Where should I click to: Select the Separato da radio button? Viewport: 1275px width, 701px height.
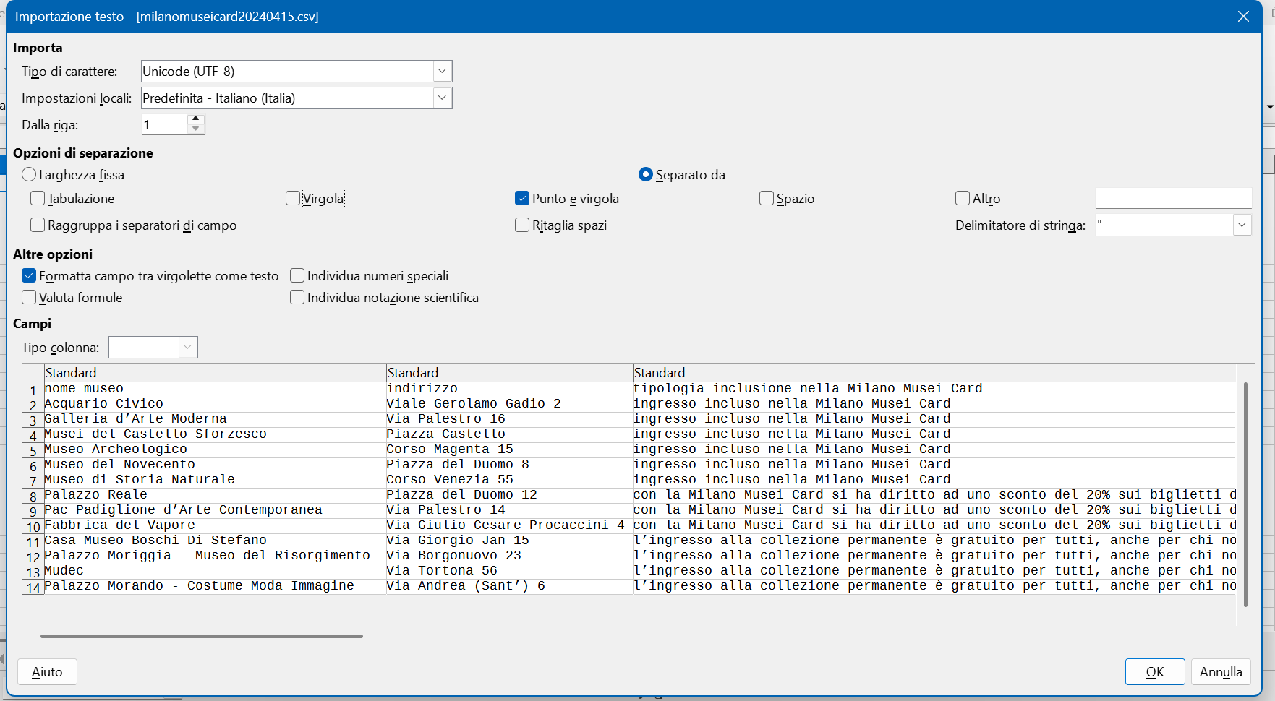[x=646, y=174]
